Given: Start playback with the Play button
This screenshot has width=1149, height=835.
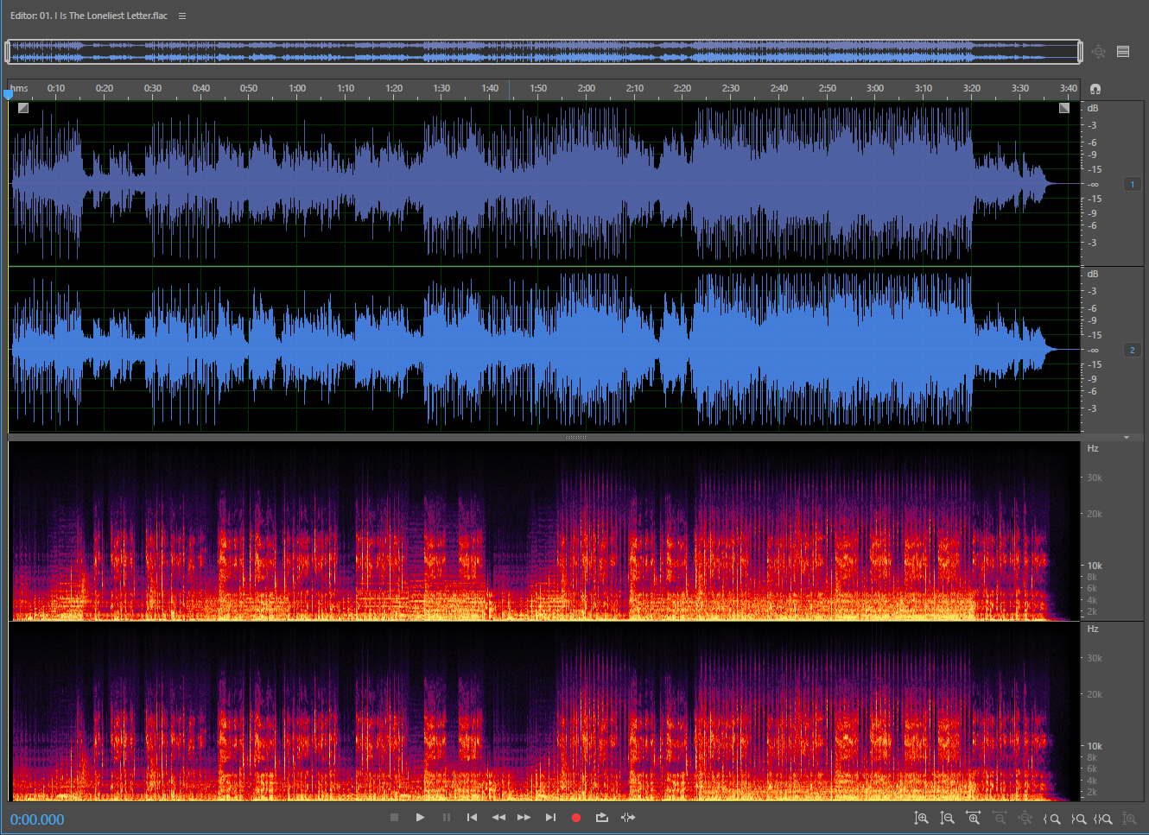Looking at the screenshot, I should pos(420,817).
